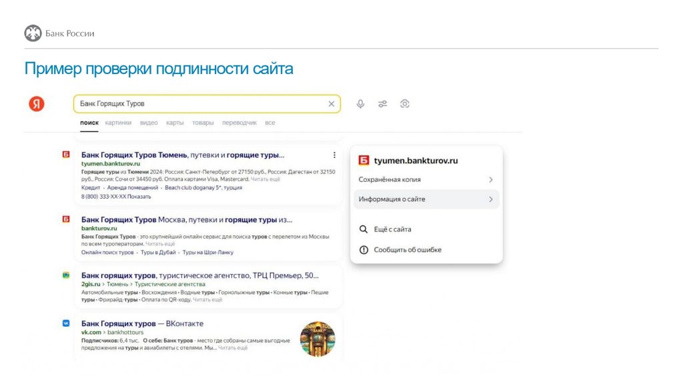Click the Yandex logo icon
Image resolution: width=683 pixels, height=384 pixels.
click(x=37, y=103)
